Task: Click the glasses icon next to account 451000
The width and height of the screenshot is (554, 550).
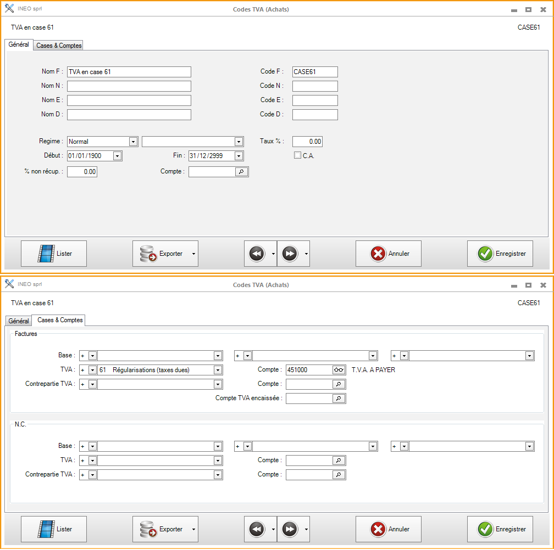Action: (x=339, y=370)
